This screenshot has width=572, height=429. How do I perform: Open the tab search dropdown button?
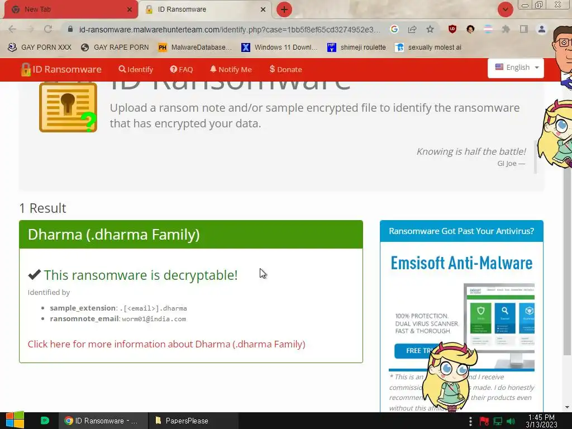pos(505,9)
